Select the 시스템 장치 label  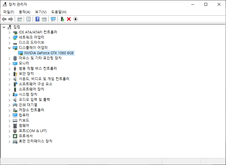point(28,94)
